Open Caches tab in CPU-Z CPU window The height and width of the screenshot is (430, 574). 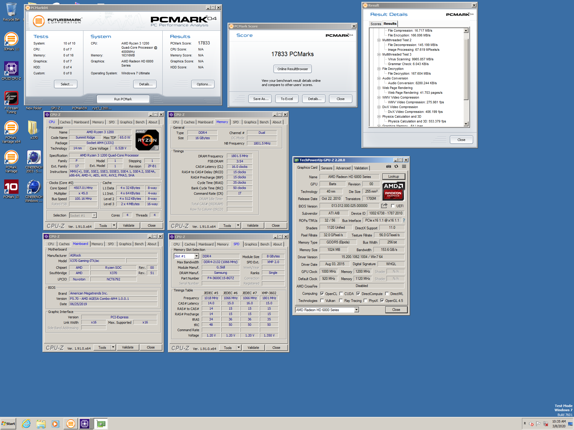coord(65,122)
